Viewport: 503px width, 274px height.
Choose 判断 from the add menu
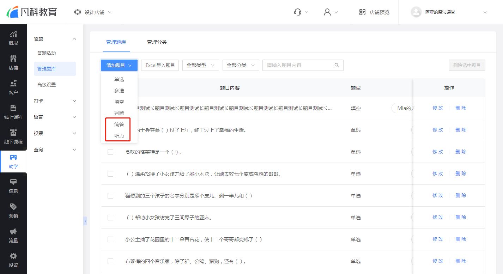(x=119, y=113)
